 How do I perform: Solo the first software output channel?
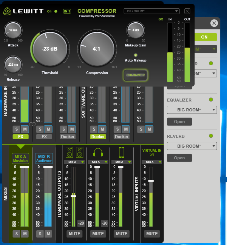tap(94, 129)
